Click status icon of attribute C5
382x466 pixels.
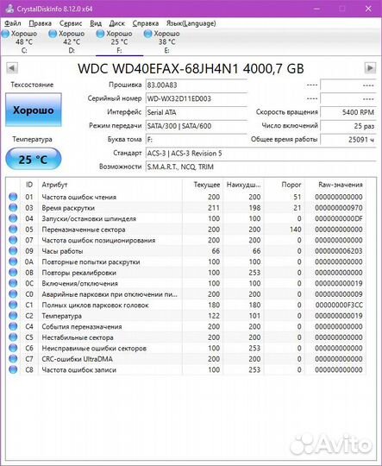[x=13, y=337]
